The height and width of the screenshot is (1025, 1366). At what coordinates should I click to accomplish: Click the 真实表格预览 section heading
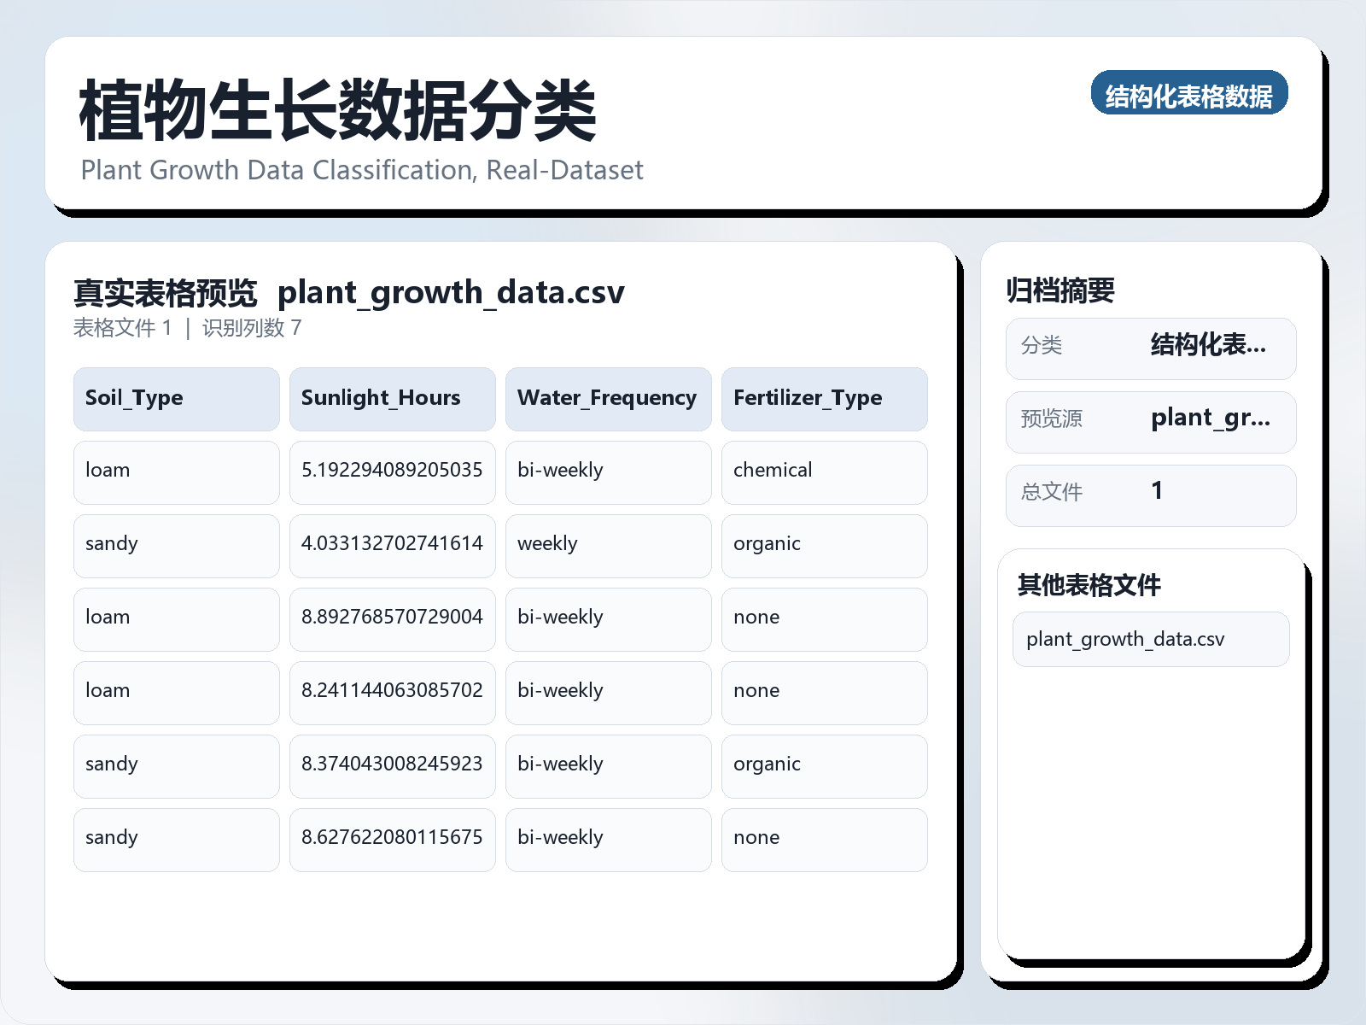click(x=165, y=291)
